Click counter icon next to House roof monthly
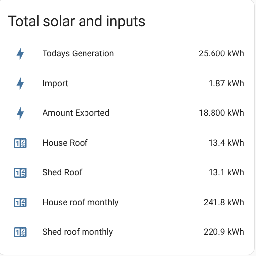This screenshot has width=256, height=256. 20,203
